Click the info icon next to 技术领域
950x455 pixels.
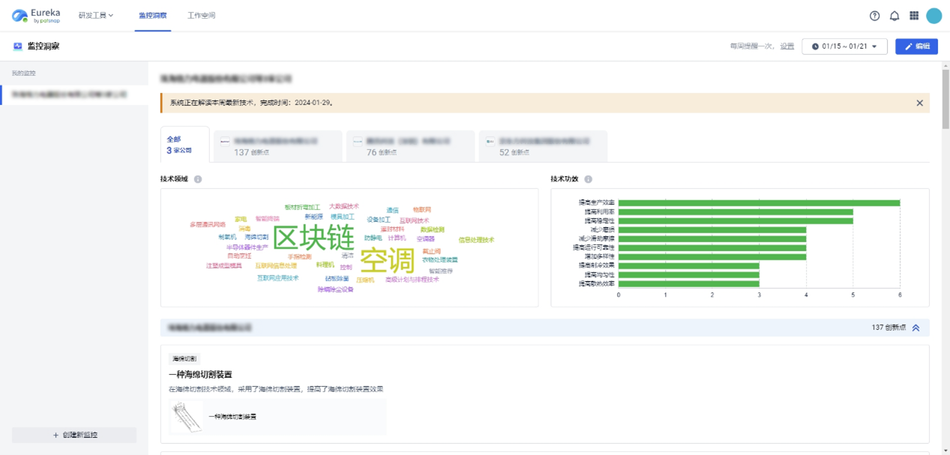[198, 179]
